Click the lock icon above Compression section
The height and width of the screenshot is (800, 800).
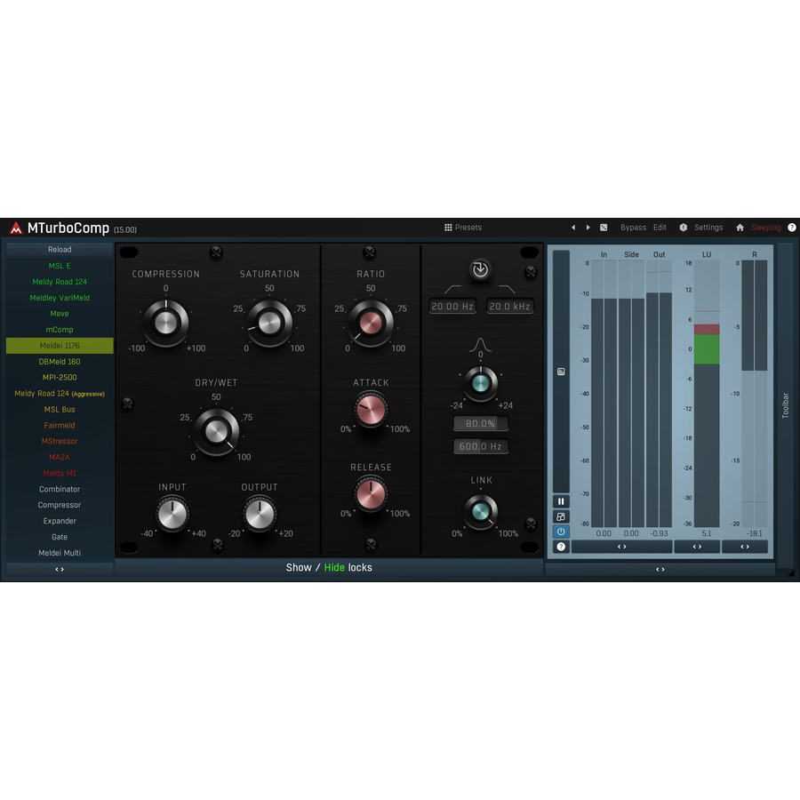point(216,252)
